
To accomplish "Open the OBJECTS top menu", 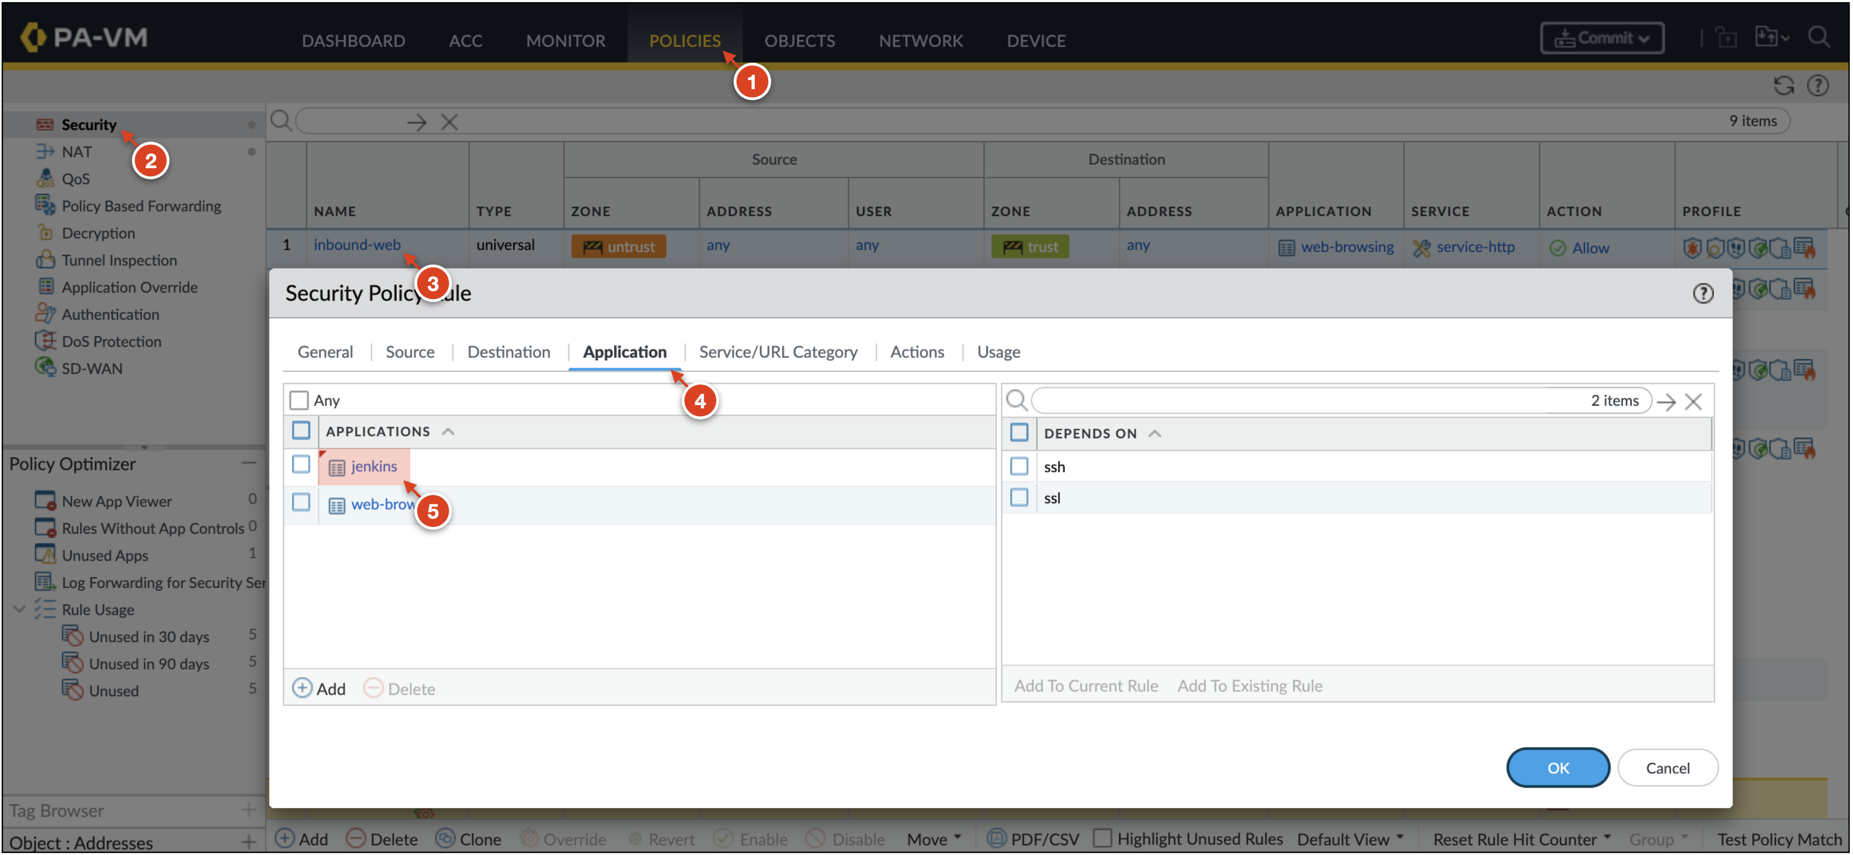I will pyautogui.click(x=799, y=40).
